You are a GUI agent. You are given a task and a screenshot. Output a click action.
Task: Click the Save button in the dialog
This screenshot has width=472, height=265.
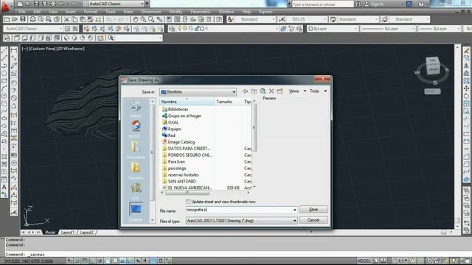click(313, 209)
